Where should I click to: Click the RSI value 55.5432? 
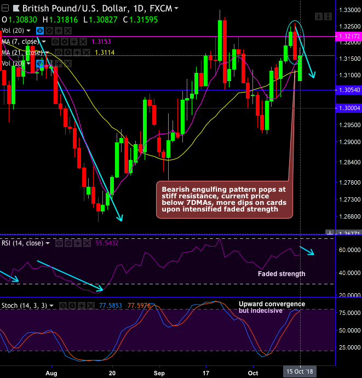coord(107,243)
